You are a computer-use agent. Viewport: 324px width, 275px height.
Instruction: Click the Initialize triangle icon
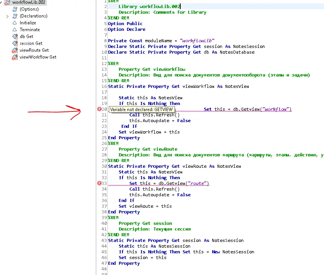(x=15, y=23)
